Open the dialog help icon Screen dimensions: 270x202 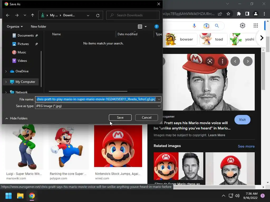156,27
